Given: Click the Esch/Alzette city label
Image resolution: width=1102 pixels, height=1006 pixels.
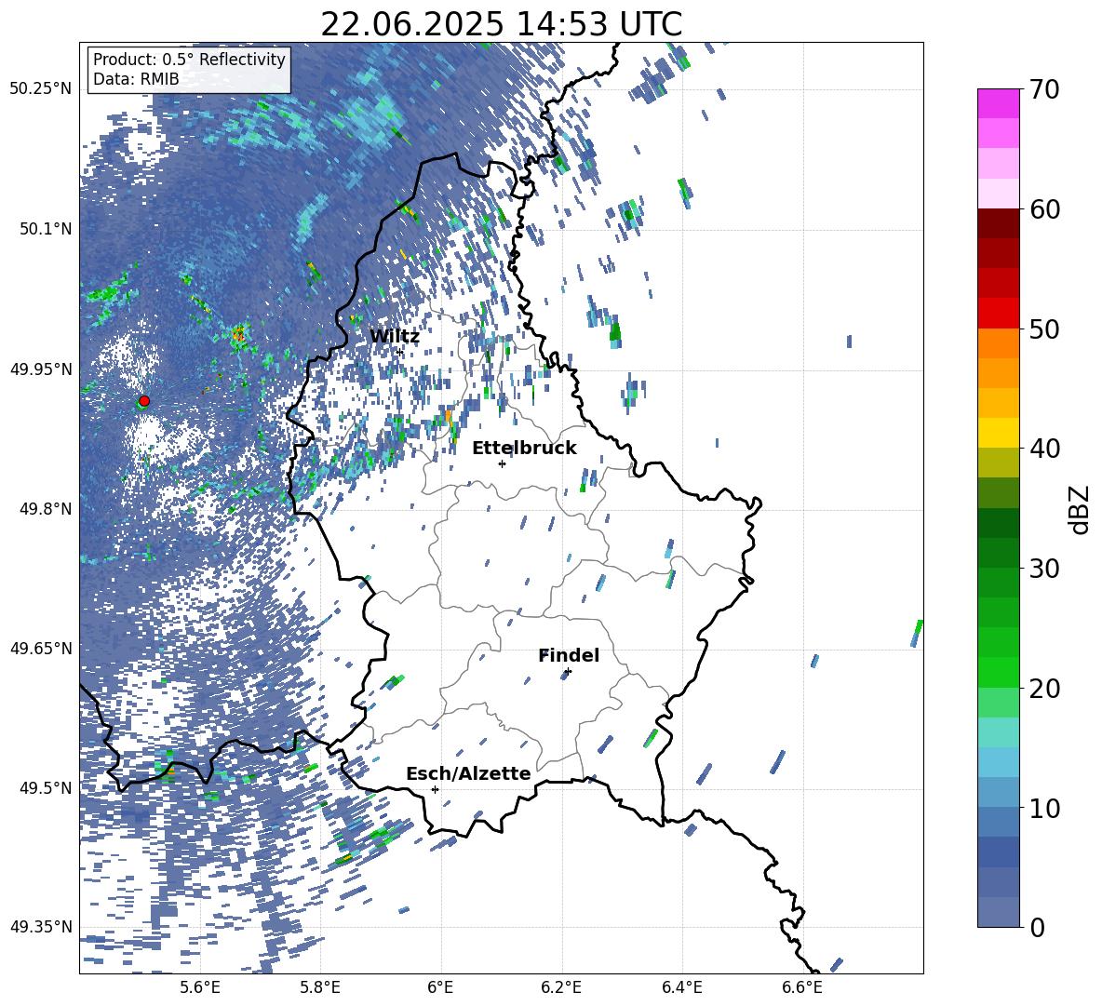Looking at the screenshot, I should (x=468, y=773).
